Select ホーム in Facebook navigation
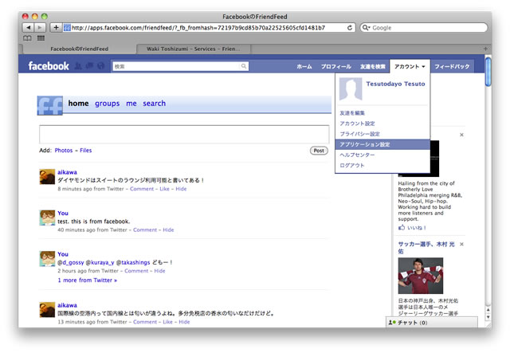The width and height of the screenshot is (510, 353). pyautogui.click(x=304, y=66)
